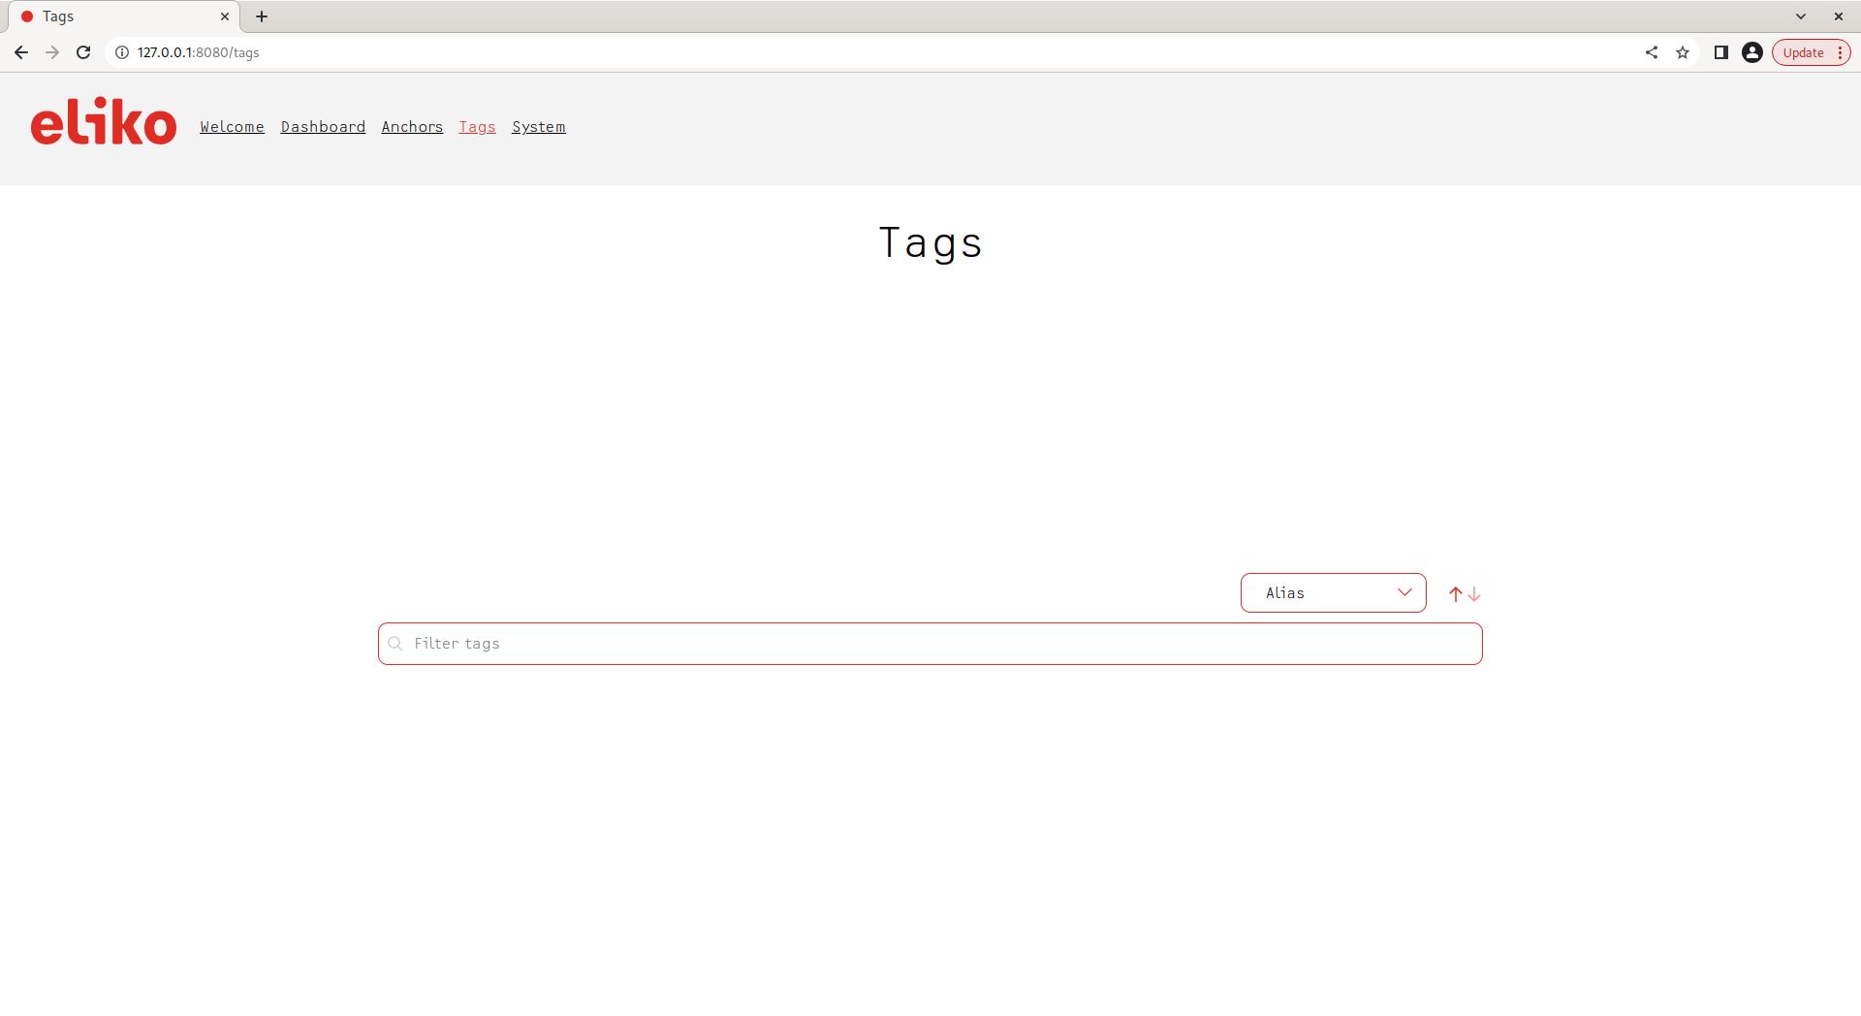The height and width of the screenshot is (1016, 1861).
Task: Navigate to the System page
Action: [538, 127]
